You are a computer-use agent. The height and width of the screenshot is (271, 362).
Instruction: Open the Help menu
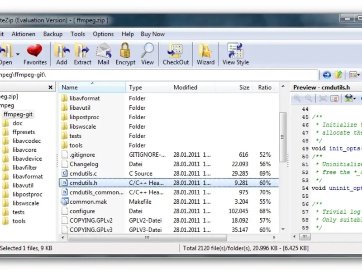pos(128,34)
